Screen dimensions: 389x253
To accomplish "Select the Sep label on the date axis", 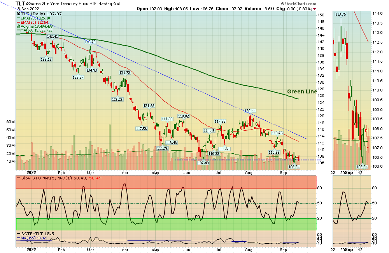I will (x=284, y=172).
